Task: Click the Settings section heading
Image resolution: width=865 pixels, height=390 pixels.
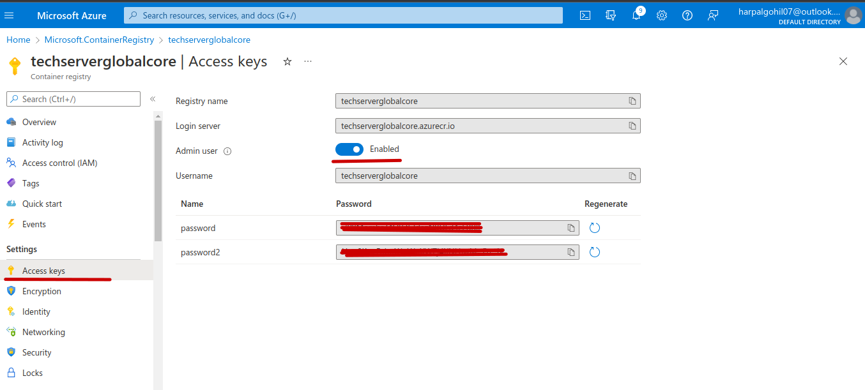Action: [x=22, y=249]
